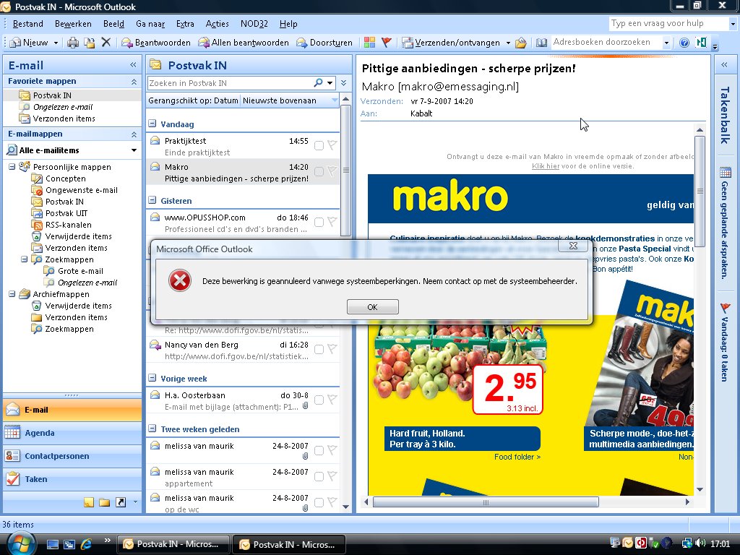This screenshot has width=740, height=555.
Task: Click the Move to Folder toolbar icon
Action: [89, 43]
